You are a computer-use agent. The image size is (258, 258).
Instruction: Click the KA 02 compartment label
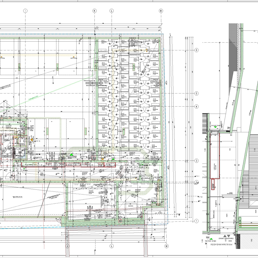pyautogui.click(x=103, y=144)
